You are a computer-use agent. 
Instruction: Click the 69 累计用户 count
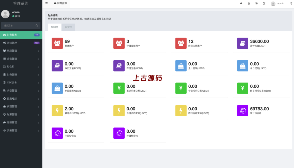pos(67,41)
